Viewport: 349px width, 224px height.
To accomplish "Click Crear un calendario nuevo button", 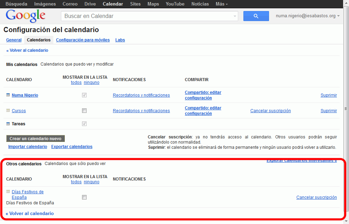I will 35,139.
